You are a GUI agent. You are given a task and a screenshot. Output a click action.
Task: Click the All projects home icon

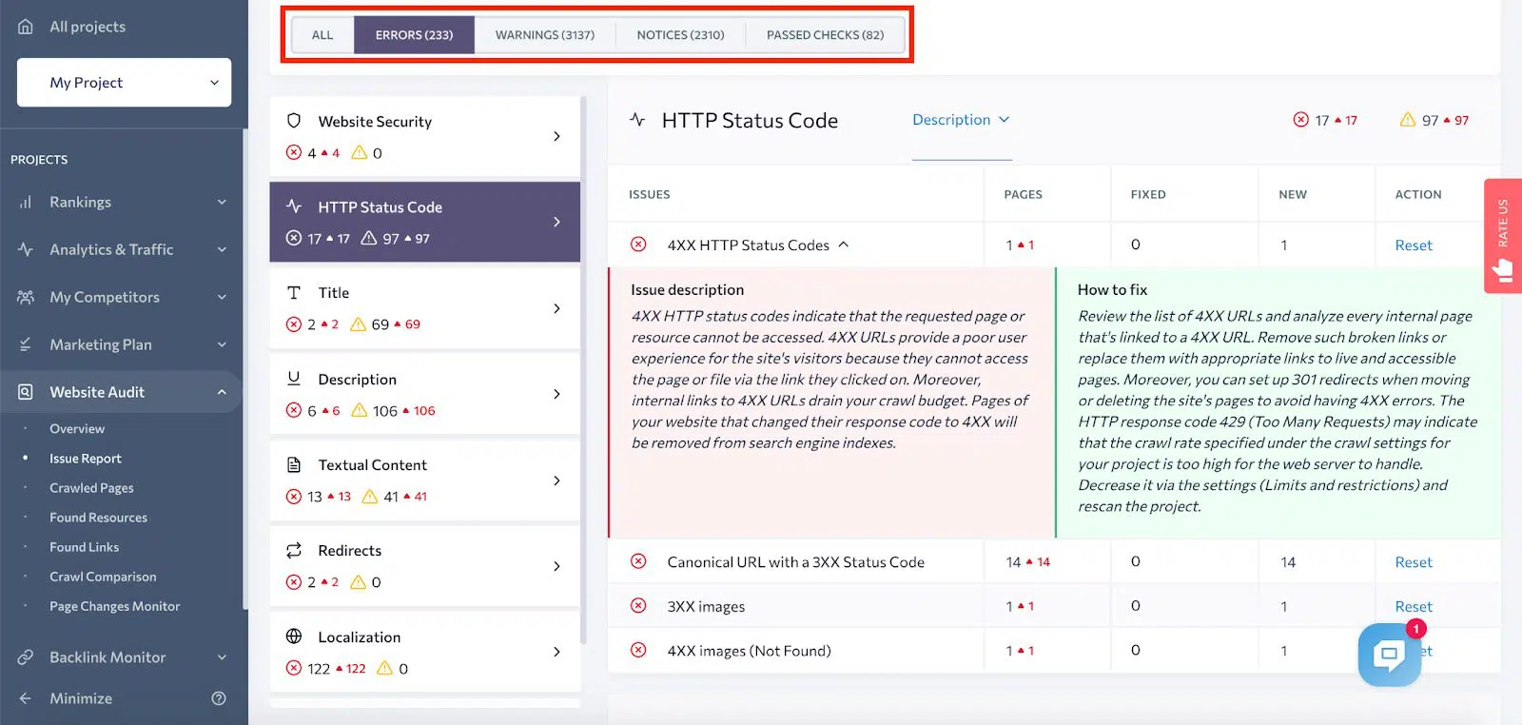click(x=26, y=27)
